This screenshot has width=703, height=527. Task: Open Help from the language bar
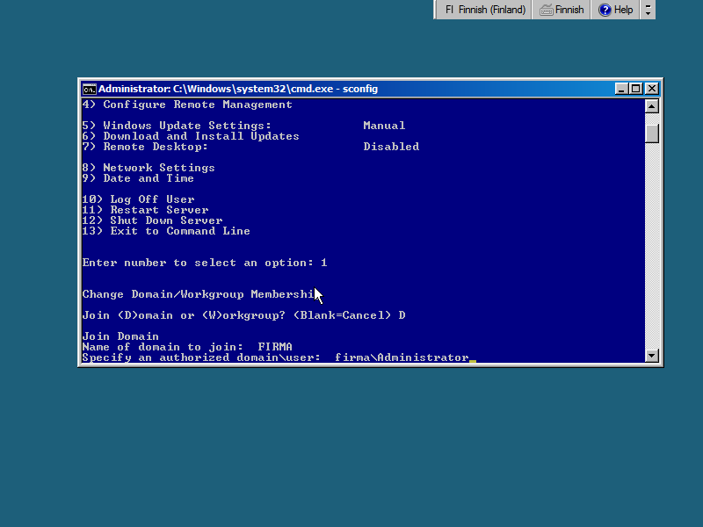point(615,10)
